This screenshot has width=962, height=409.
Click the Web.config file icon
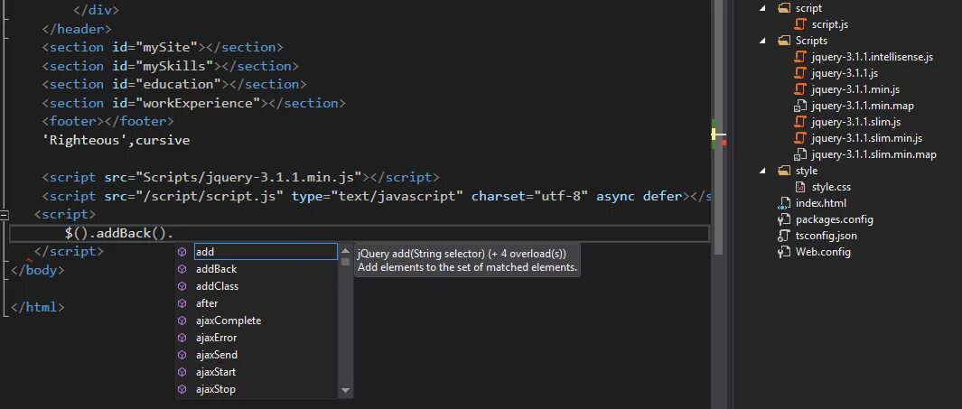784,252
